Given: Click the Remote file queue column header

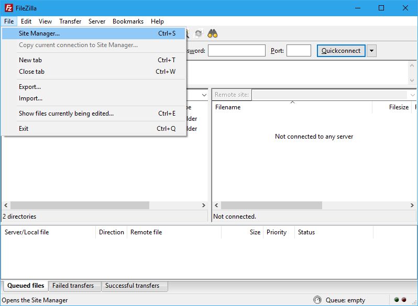Looking at the screenshot, I should pyautogui.click(x=174, y=232).
